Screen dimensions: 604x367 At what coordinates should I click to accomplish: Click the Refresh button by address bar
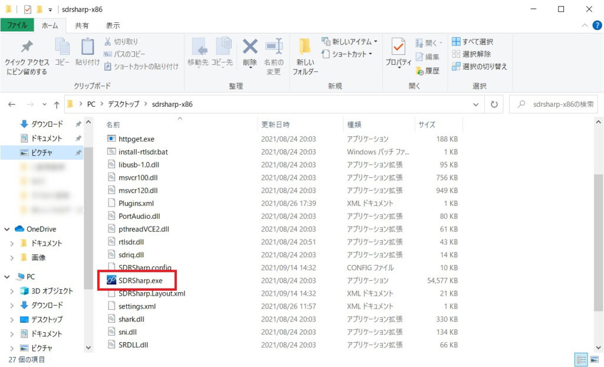click(494, 104)
